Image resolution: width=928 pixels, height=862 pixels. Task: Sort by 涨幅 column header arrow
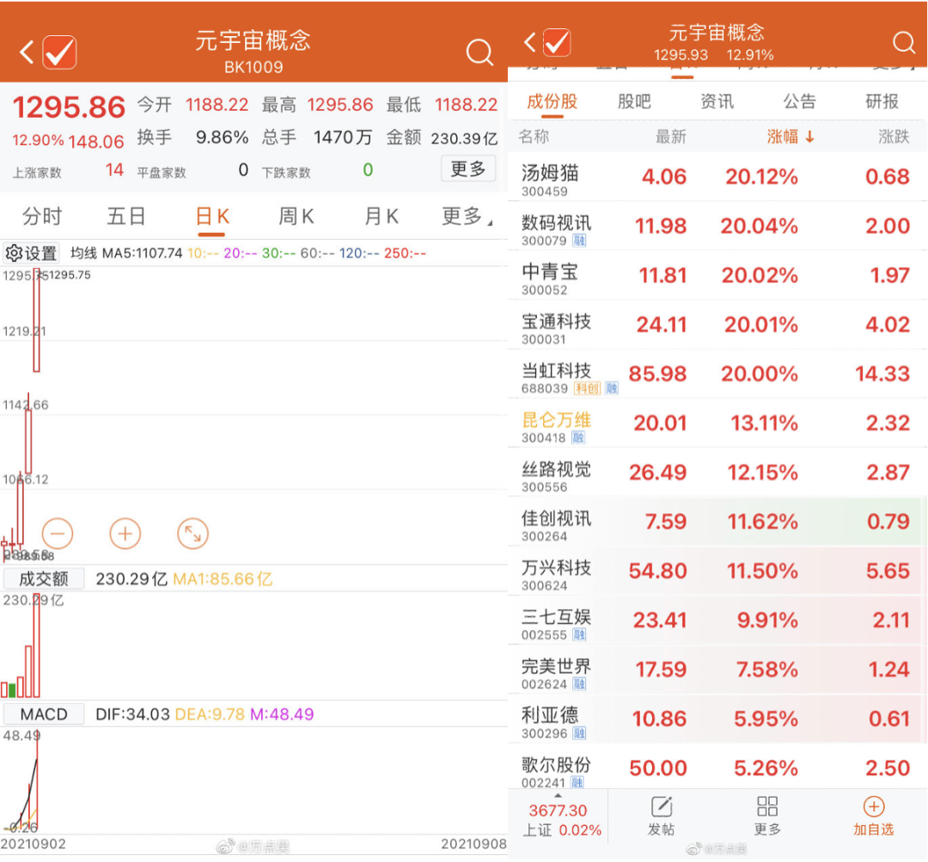pos(791,137)
